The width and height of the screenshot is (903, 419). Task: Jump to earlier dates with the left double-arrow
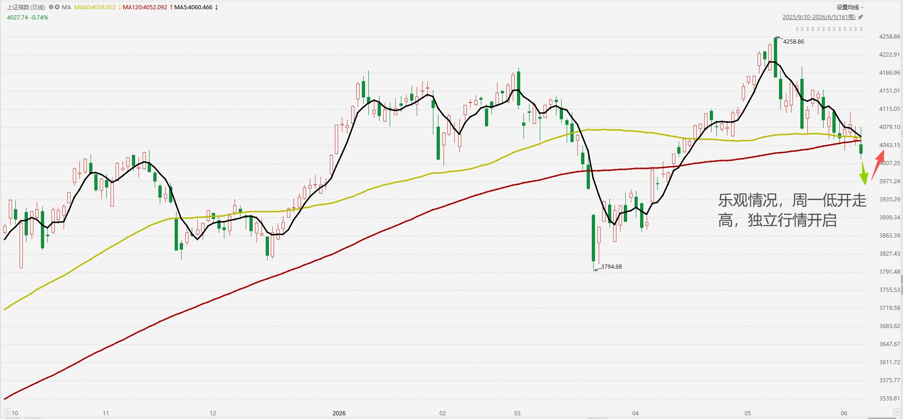(x=7, y=412)
